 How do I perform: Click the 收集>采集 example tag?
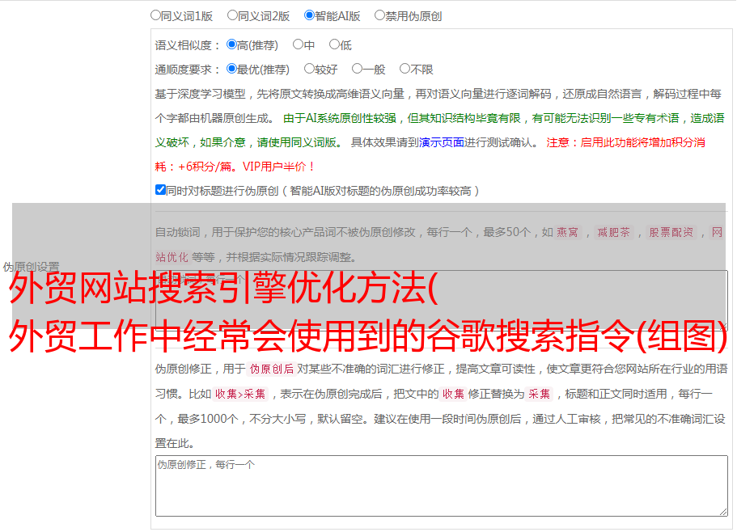240,394
